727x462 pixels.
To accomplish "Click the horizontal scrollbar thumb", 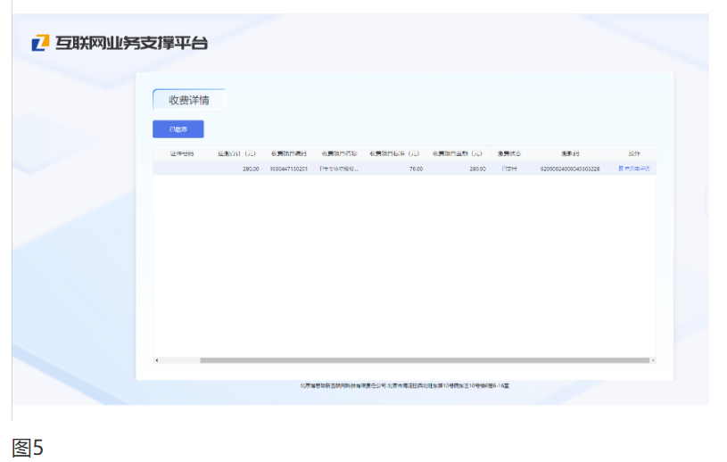I will 424,360.
